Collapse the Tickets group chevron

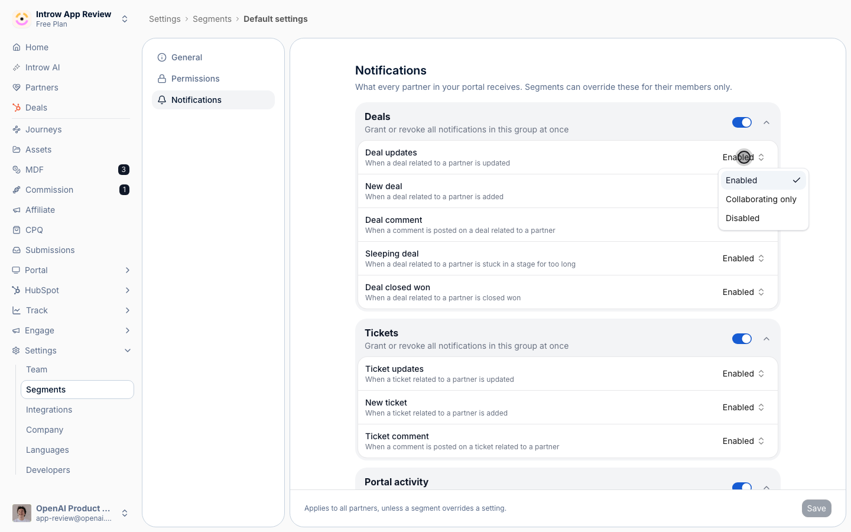[766, 339]
